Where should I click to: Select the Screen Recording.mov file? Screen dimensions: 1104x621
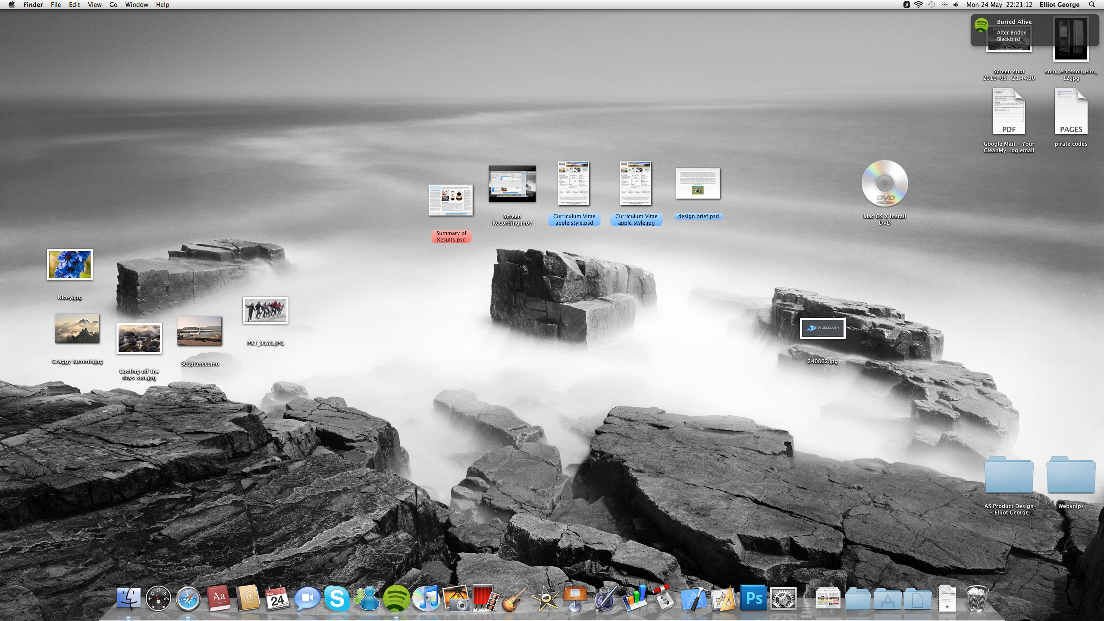pyautogui.click(x=512, y=184)
